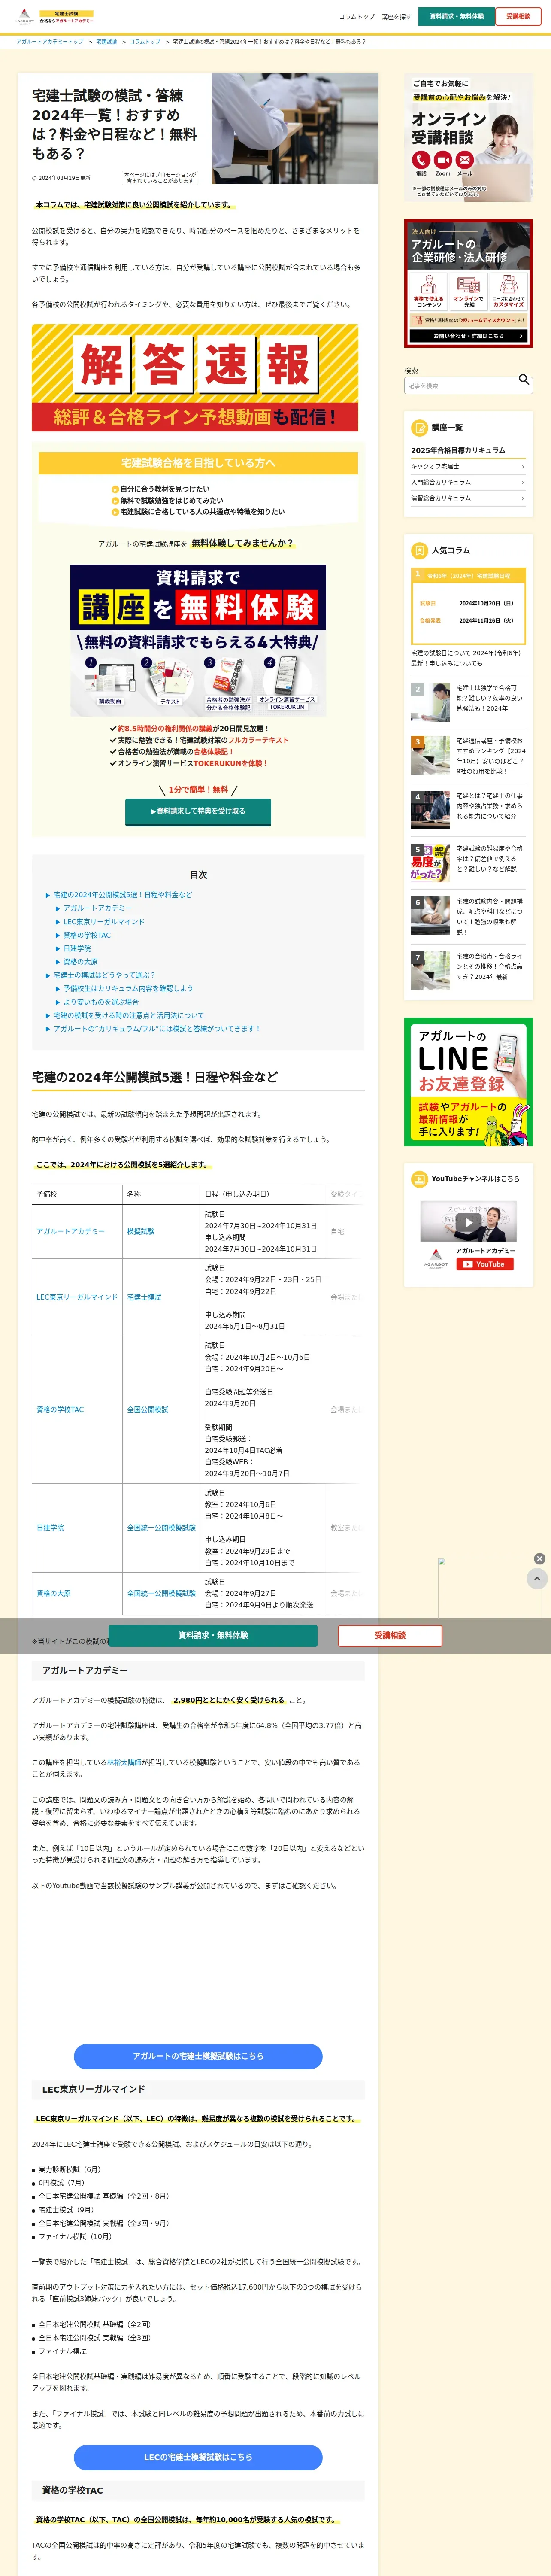Click the メール mail consultation icon

tap(465, 160)
